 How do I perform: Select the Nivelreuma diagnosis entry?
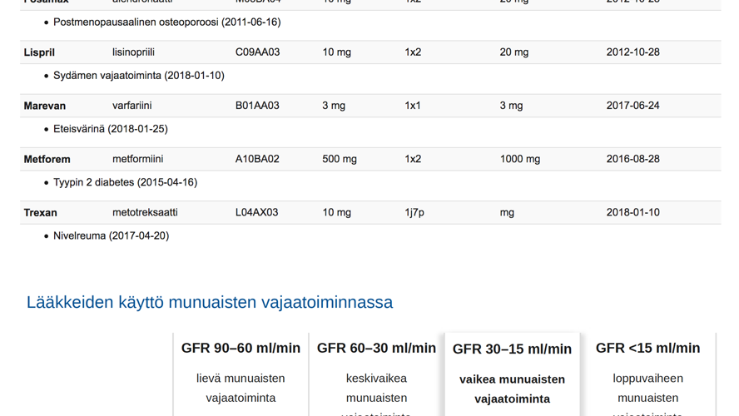coord(111,235)
